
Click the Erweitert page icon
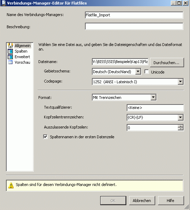(10, 57)
